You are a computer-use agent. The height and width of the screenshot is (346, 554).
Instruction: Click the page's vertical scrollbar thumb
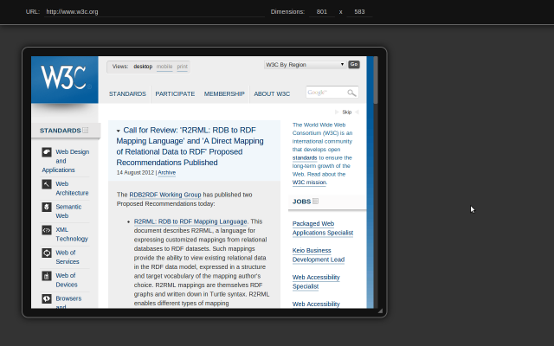tap(376, 80)
